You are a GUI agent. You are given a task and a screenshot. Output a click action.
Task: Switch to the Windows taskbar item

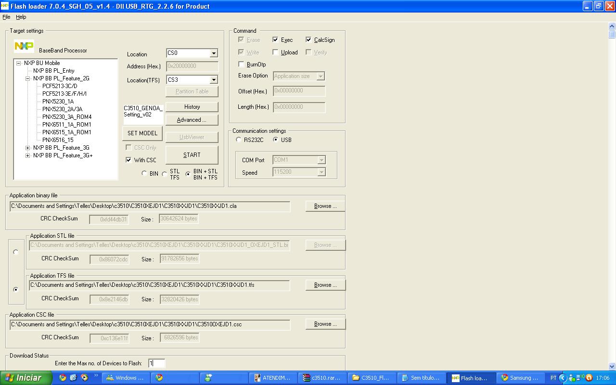pyautogui.click(x=126, y=378)
